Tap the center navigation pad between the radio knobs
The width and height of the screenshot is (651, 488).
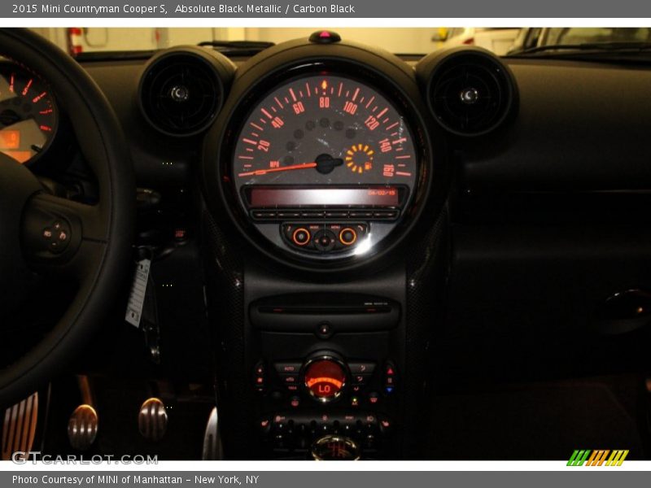pyautogui.click(x=325, y=240)
